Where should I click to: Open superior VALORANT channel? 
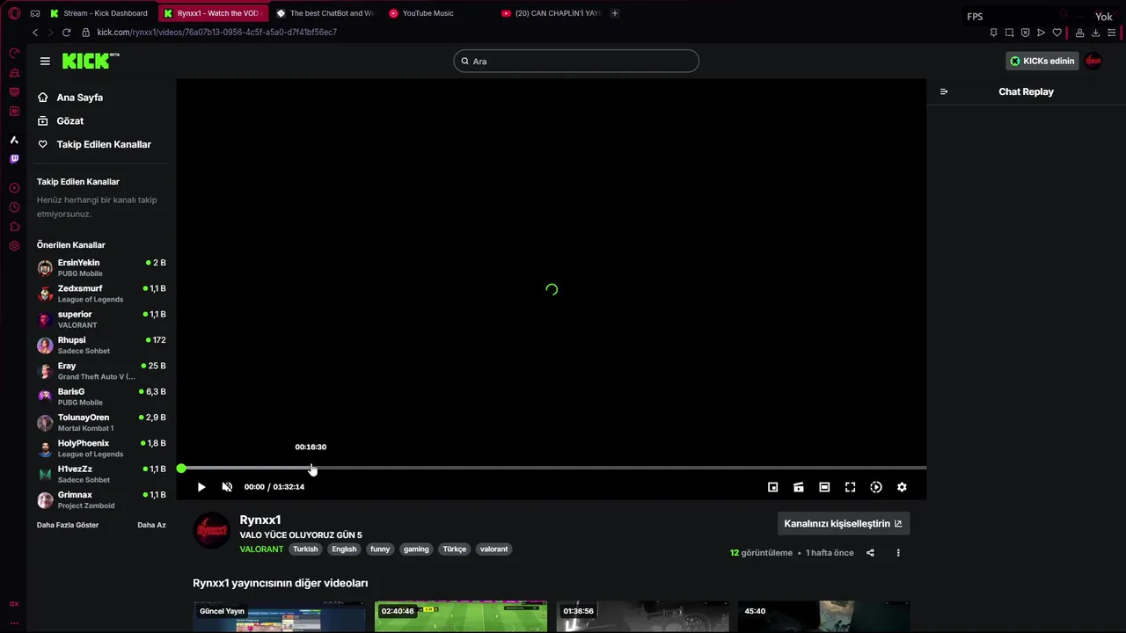[101, 319]
